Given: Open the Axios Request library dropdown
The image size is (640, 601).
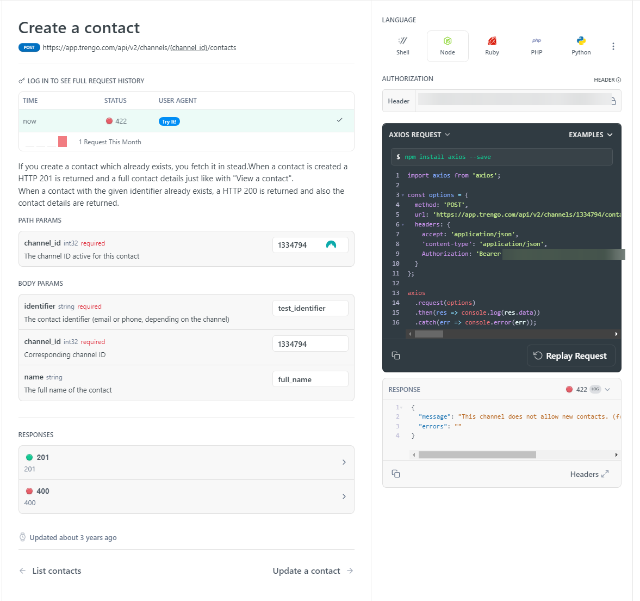Looking at the screenshot, I should coord(419,134).
